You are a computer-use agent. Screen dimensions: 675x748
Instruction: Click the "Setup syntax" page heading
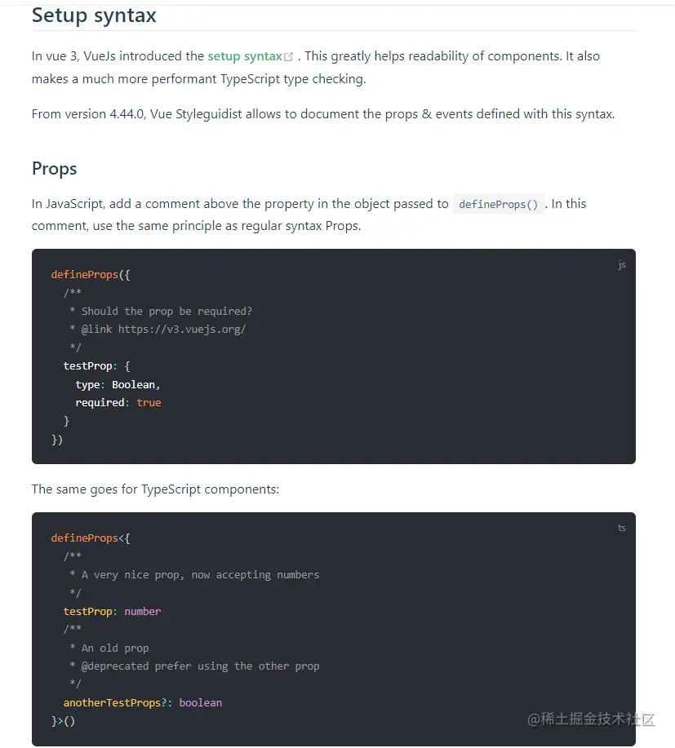pyautogui.click(x=94, y=15)
